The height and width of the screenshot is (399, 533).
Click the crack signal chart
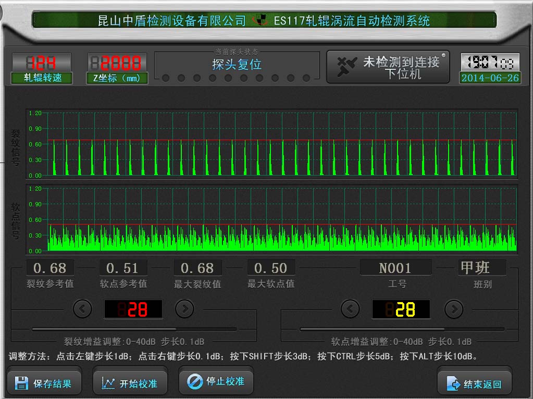click(x=271, y=144)
